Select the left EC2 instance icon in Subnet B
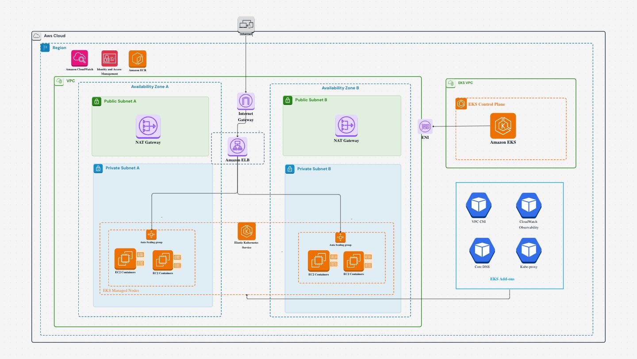637x359 pixels. coord(318,261)
